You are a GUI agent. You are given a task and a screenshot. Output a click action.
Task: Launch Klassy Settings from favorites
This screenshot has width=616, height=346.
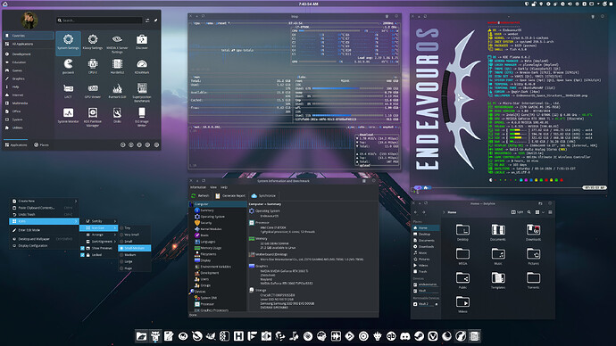click(x=93, y=43)
